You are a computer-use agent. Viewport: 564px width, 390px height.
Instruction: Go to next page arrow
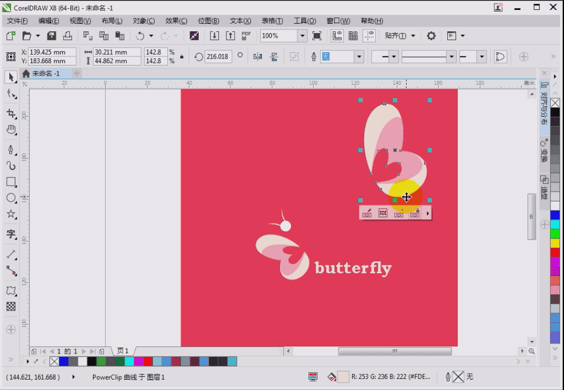tap(84, 351)
